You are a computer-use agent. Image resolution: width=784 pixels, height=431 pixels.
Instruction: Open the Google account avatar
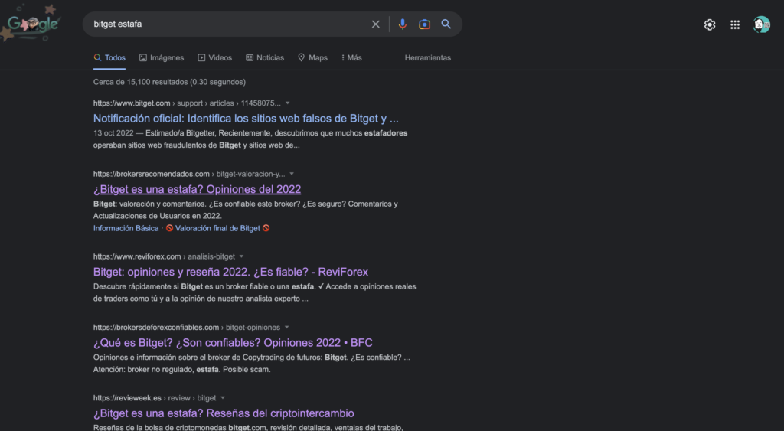click(762, 24)
